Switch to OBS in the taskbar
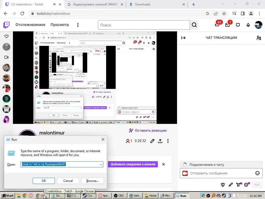Image resolution: width=265 pixels, height=199 pixels. (120, 196)
